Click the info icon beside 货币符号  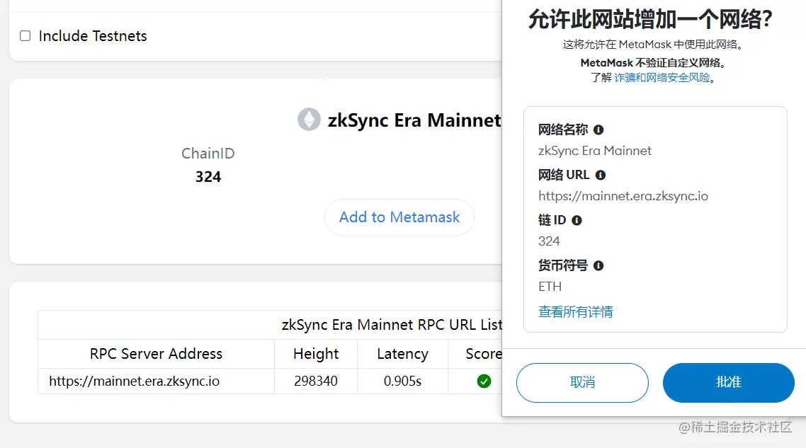click(x=598, y=265)
